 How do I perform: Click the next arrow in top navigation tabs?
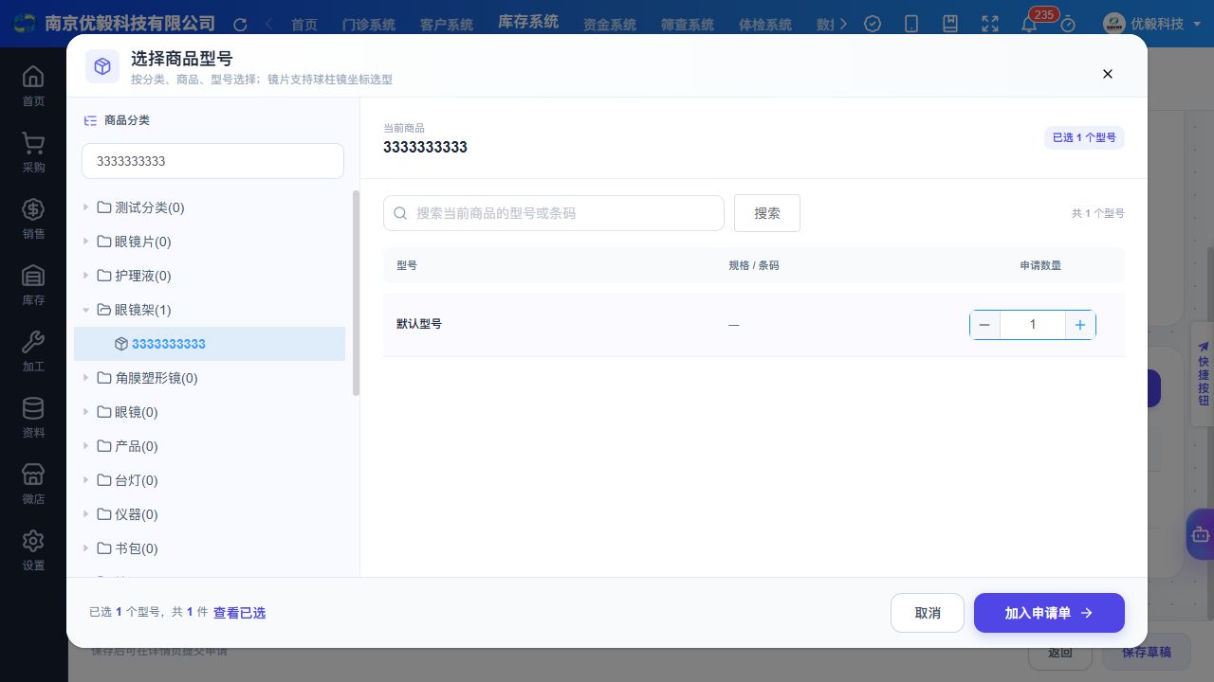coord(845,24)
